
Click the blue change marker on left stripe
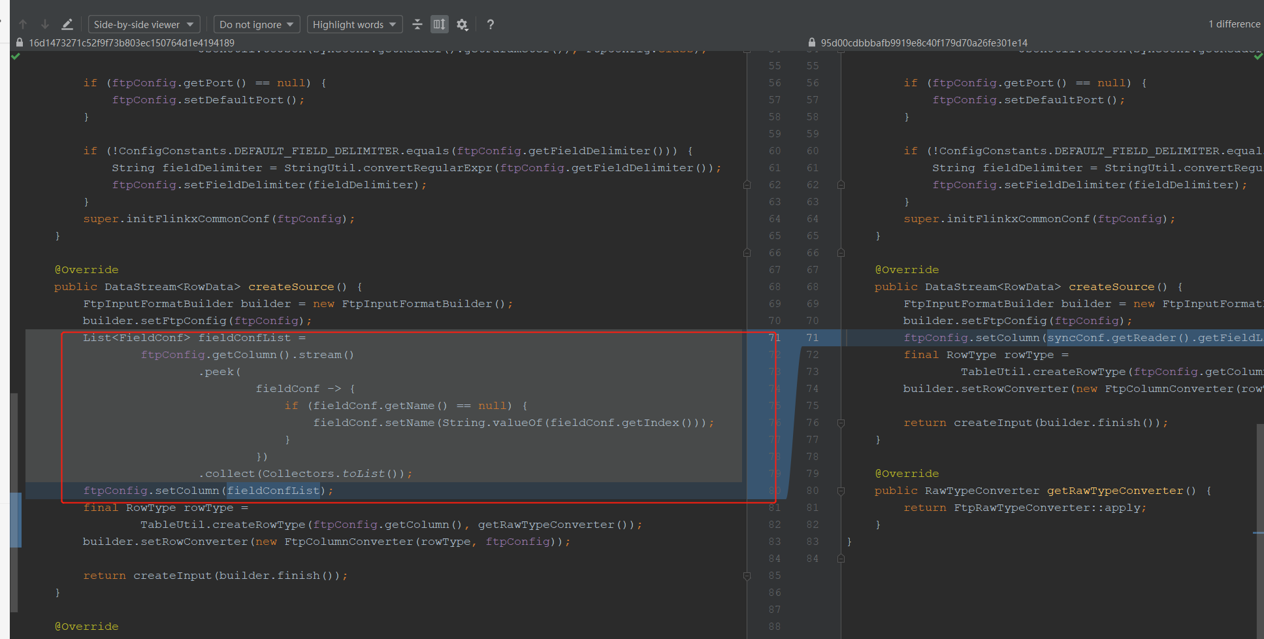pyautogui.click(x=16, y=520)
